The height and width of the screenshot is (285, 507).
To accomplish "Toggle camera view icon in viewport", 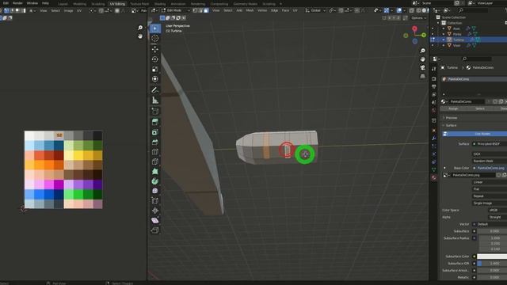I will point(422,68).
